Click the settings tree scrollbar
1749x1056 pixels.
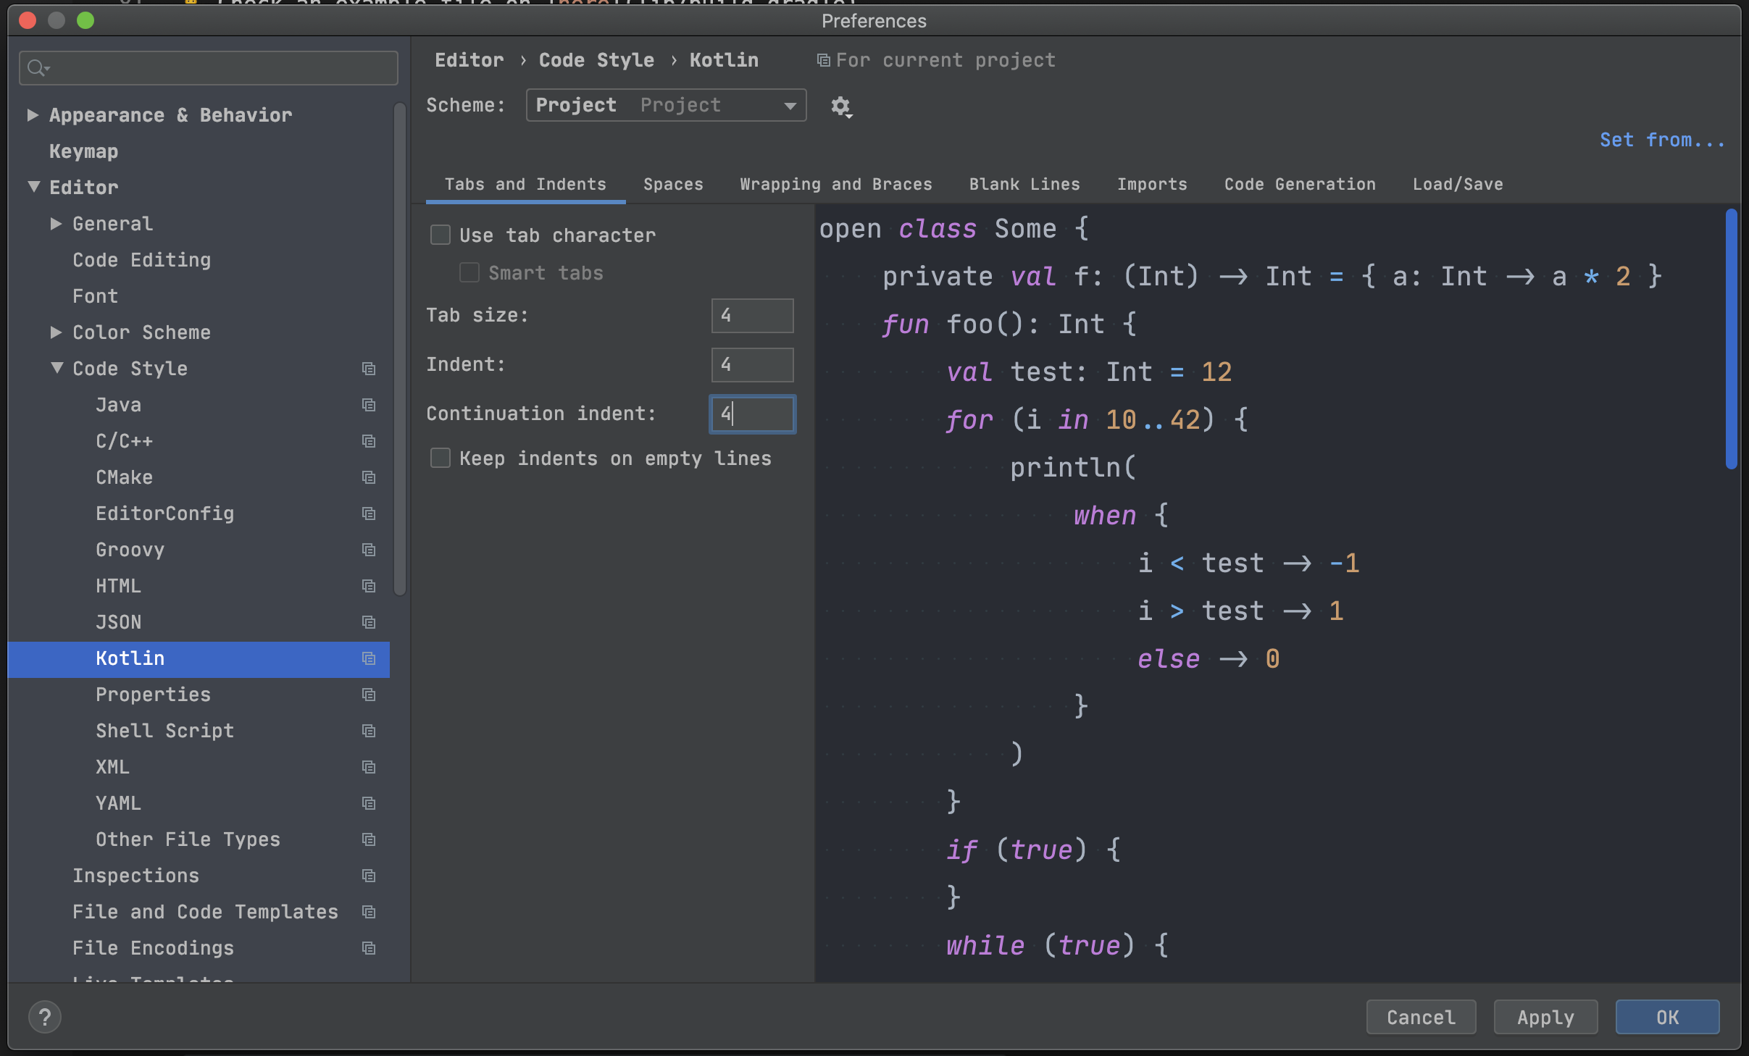point(399,349)
